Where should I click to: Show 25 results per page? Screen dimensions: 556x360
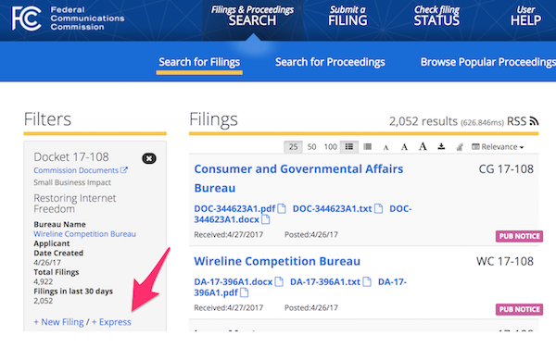pyautogui.click(x=293, y=147)
